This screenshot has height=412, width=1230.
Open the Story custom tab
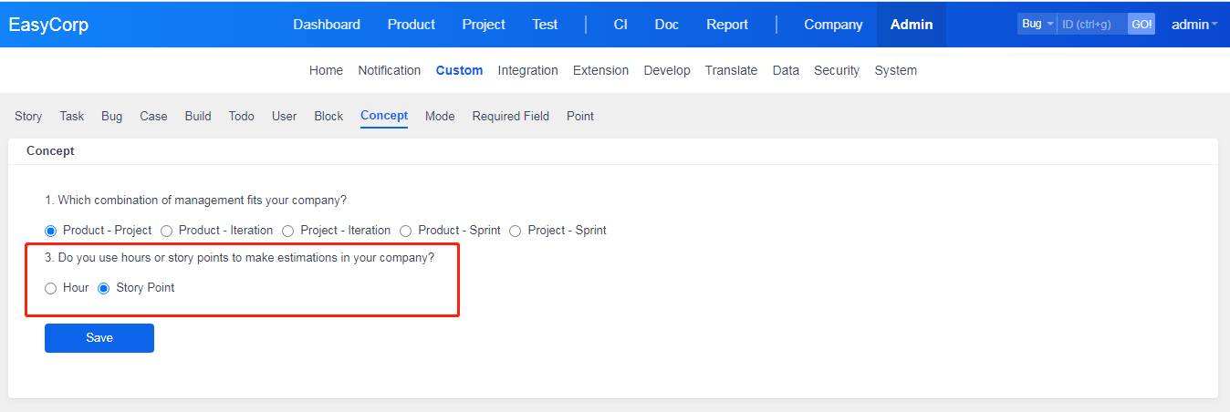28,116
